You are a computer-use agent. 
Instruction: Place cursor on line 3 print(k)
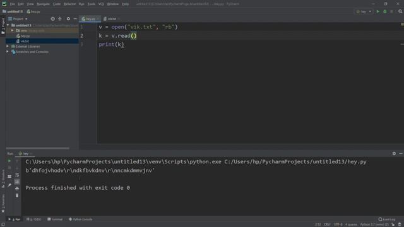click(x=111, y=45)
